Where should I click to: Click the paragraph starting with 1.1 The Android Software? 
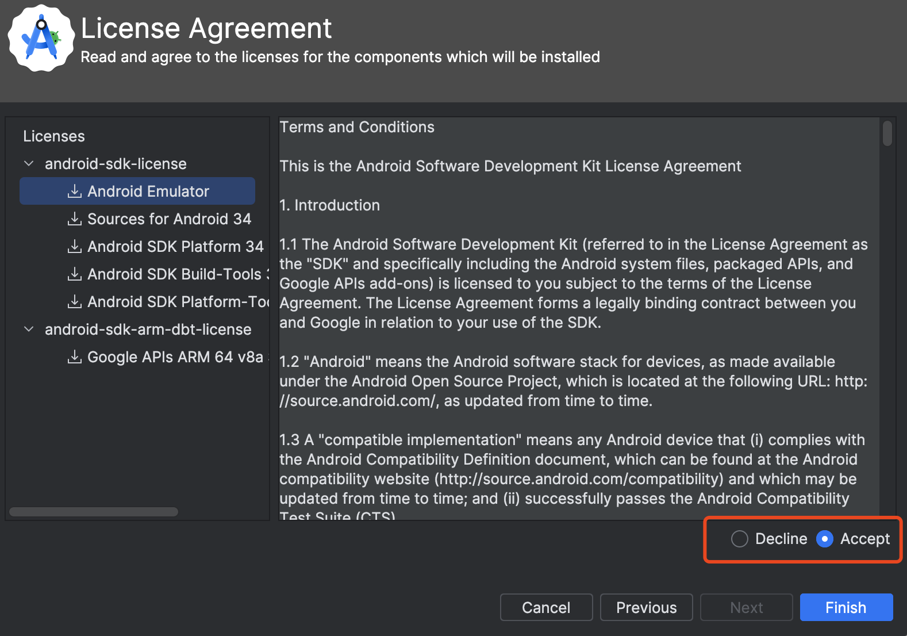[574, 283]
